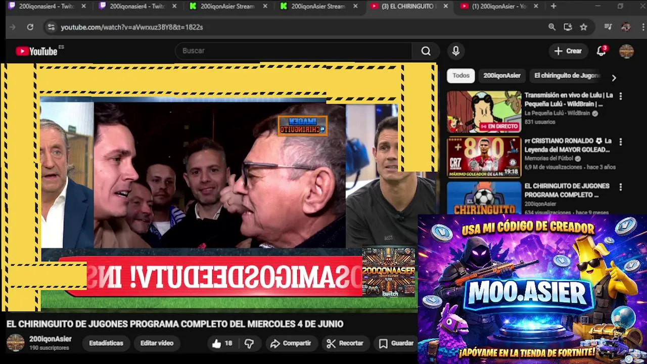This screenshot has height=364, width=647.
Task: Click the youtube.com address bar URL
Action: (132, 27)
